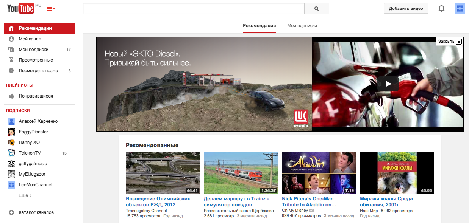Screen dimensions: 469x223
Task: Click TelekonTV channel avatar
Action: click(11, 153)
